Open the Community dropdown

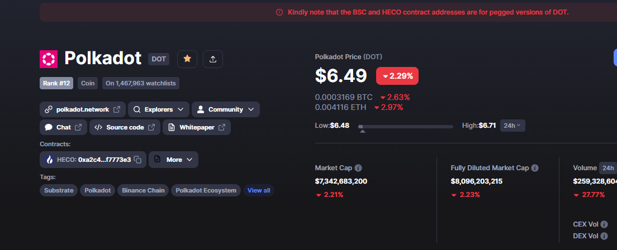(225, 109)
